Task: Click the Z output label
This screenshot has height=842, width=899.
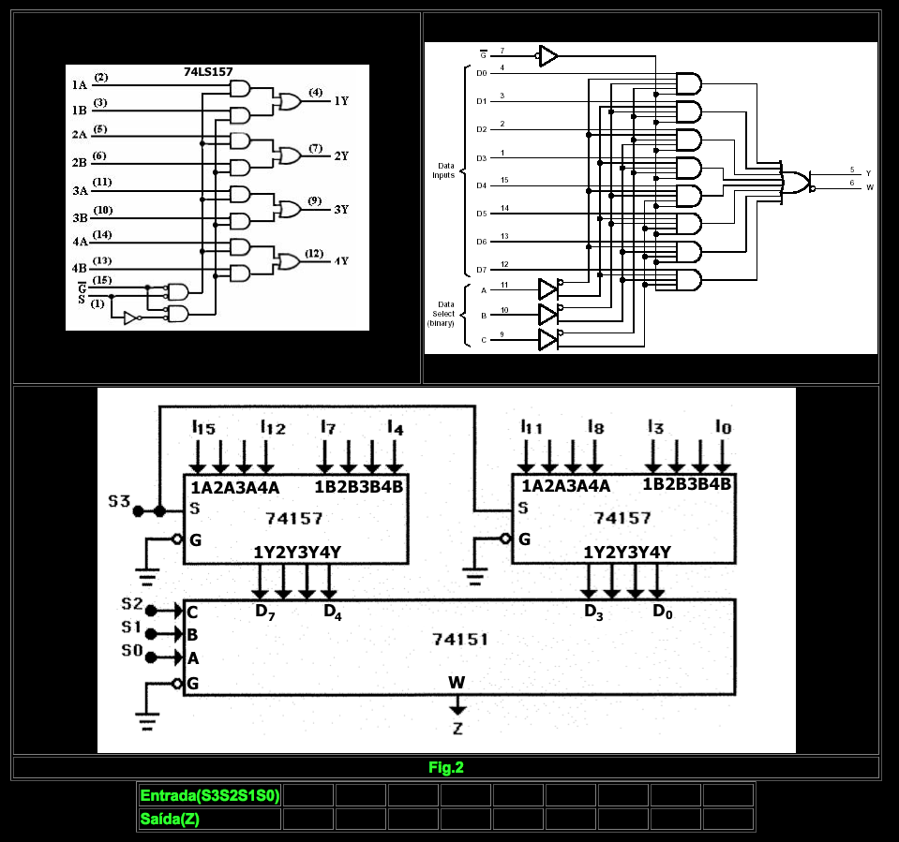Action: pos(457,729)
